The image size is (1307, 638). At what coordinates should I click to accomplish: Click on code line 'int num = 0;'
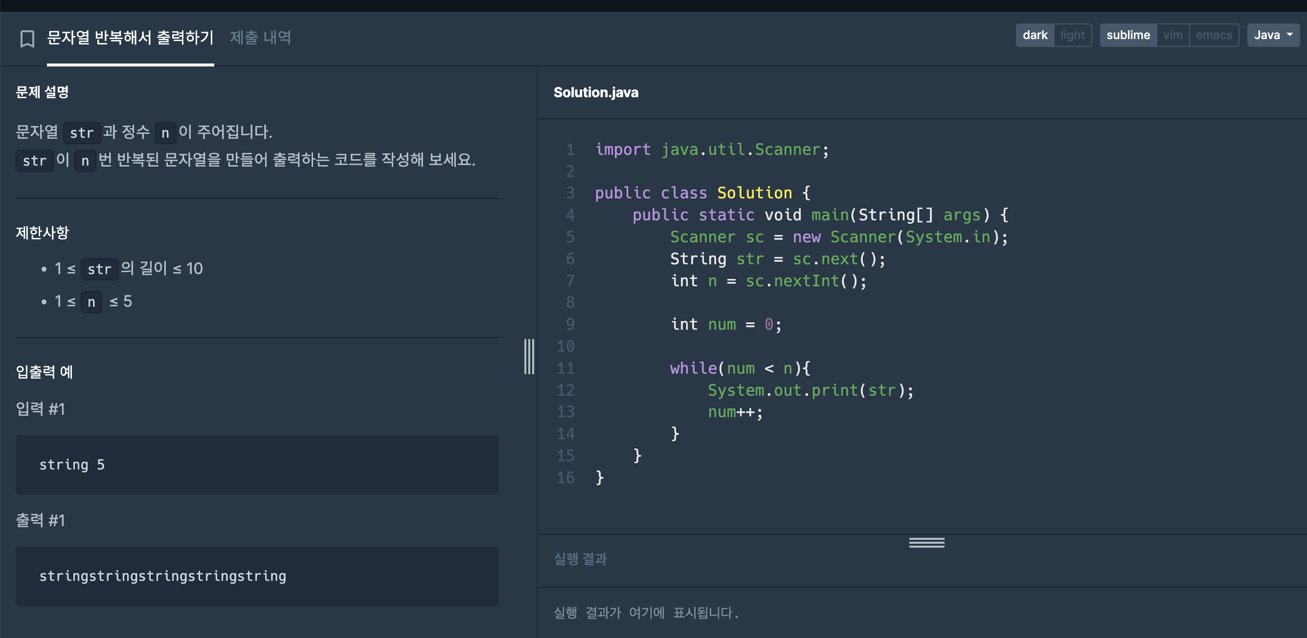(725, 324)
